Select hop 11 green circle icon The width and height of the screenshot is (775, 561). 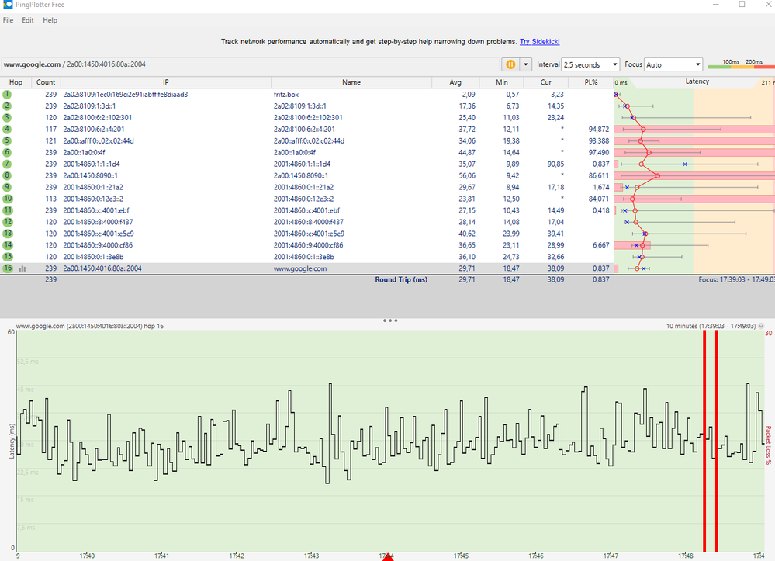coord(8,210)
